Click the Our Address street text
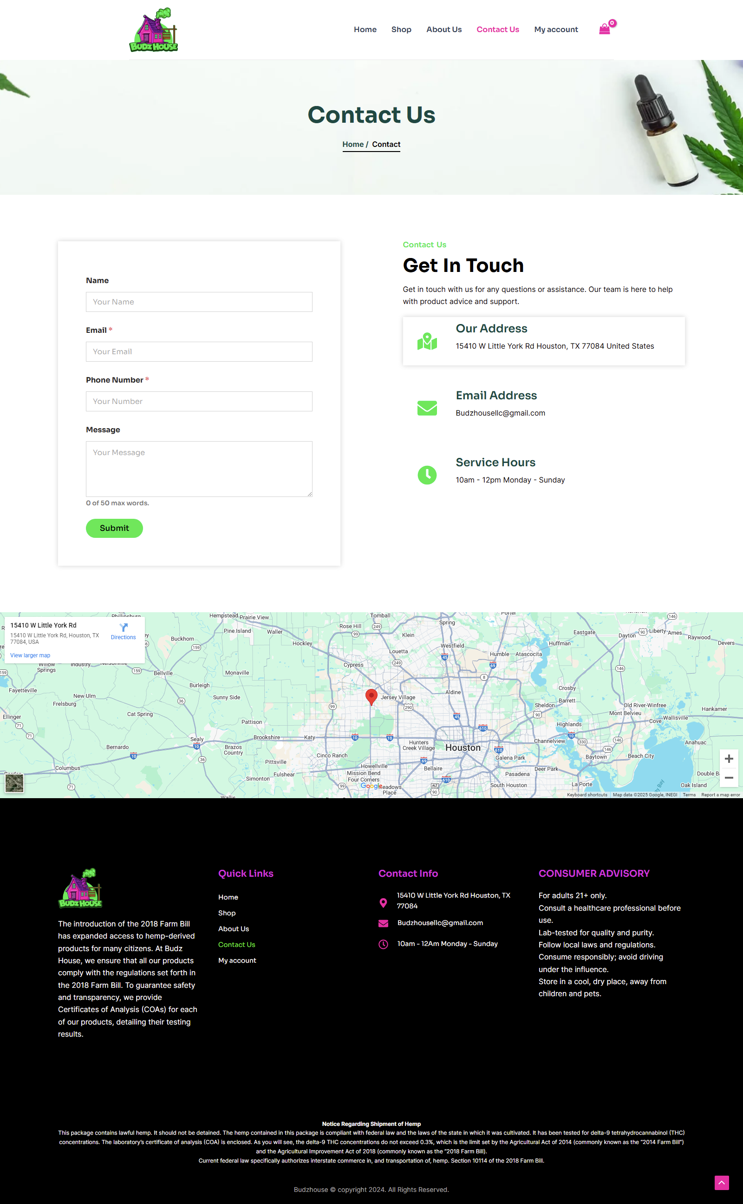743x1204 pixels. pyautogui.click(x=555, y=346)
